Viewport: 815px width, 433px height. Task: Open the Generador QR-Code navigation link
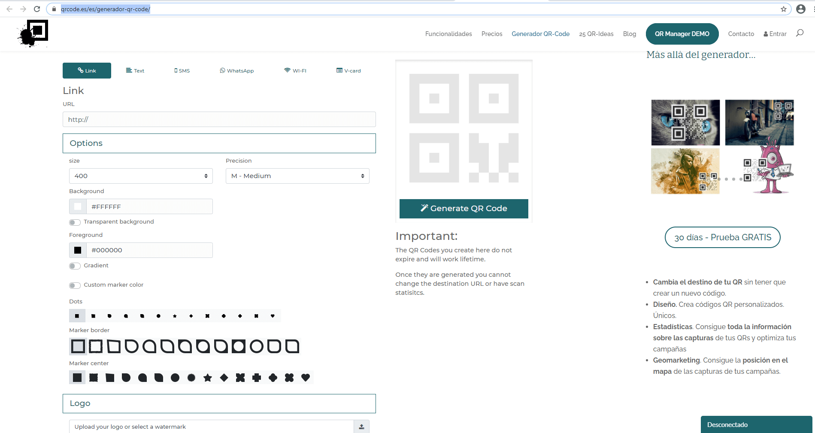click(540, 34)
